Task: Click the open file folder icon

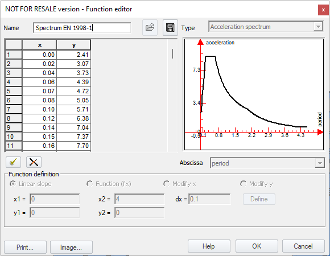Action: coord(150,27)
